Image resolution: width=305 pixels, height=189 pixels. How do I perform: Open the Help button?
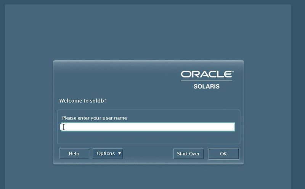pos(74,154)
